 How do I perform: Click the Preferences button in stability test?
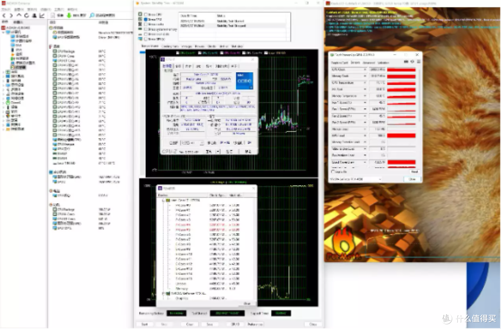coord(255,324)
